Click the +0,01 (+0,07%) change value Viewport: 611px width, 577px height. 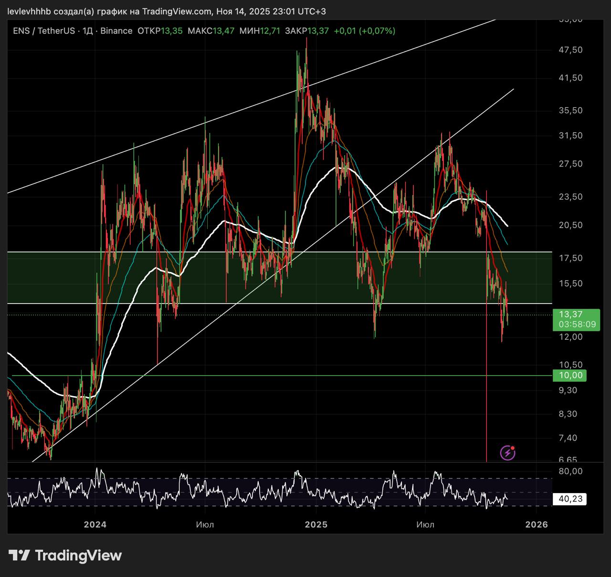point(364,31)
